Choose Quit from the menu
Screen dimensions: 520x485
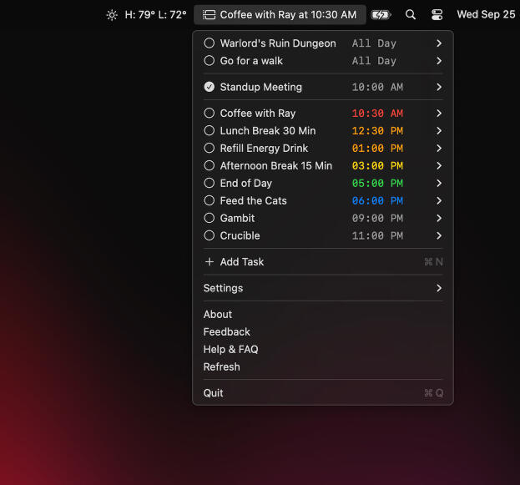point(214,393)
